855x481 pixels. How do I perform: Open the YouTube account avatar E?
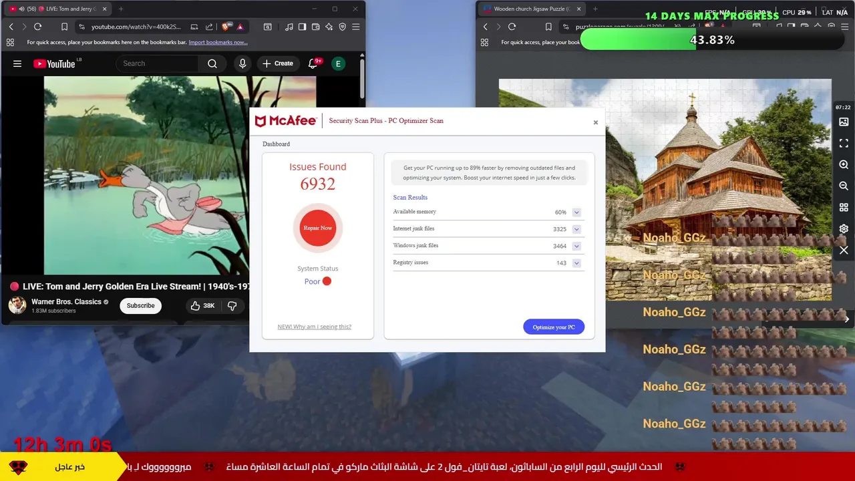338,63
